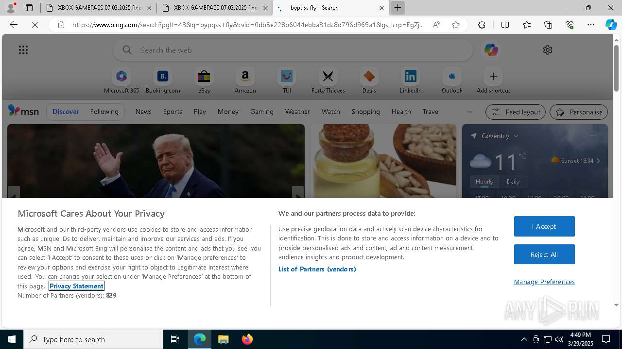Screen dimensions: 622x349
Task: Expand Sunset 18:34 chevron
Action: pos(598,161)
